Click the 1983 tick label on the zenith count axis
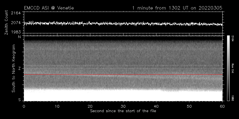The image size is (239, 119). click(16, 32)
